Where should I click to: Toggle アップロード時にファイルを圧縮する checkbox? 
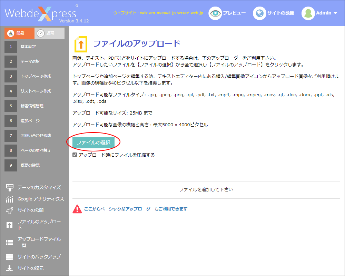click(75, 155)
